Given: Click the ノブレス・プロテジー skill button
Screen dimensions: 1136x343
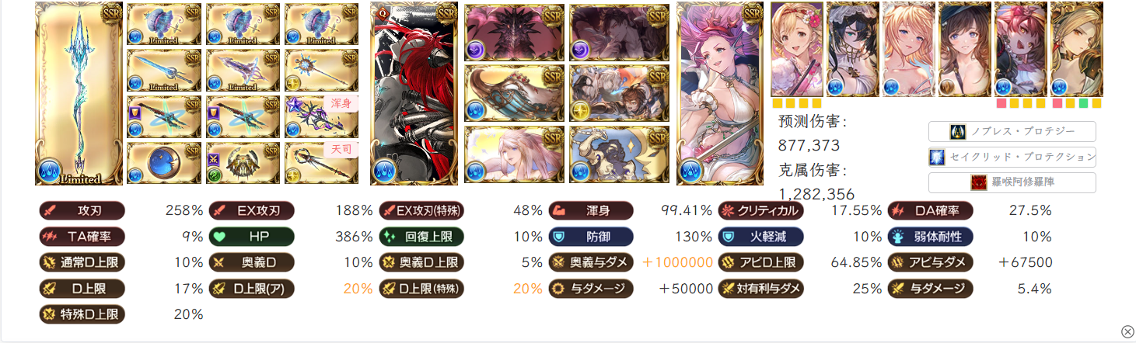Looking at the screenshot, I should click(x=1012, y=131).
